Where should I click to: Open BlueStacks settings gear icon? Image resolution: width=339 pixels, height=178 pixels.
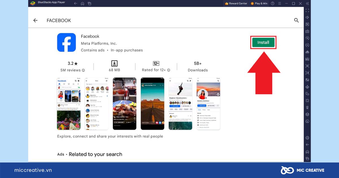click(307, 138)
